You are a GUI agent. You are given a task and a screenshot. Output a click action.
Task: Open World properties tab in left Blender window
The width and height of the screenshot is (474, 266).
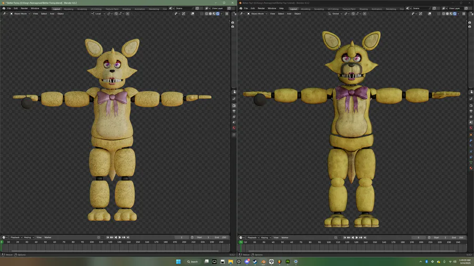[234, 128]
